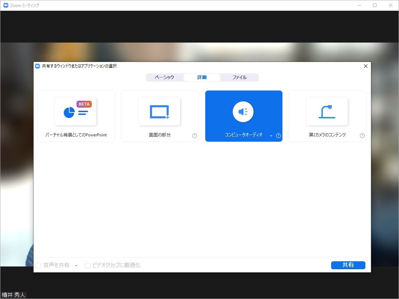Close the share selection dialog
Screen dimensions: 399x299
coord(365,66)
